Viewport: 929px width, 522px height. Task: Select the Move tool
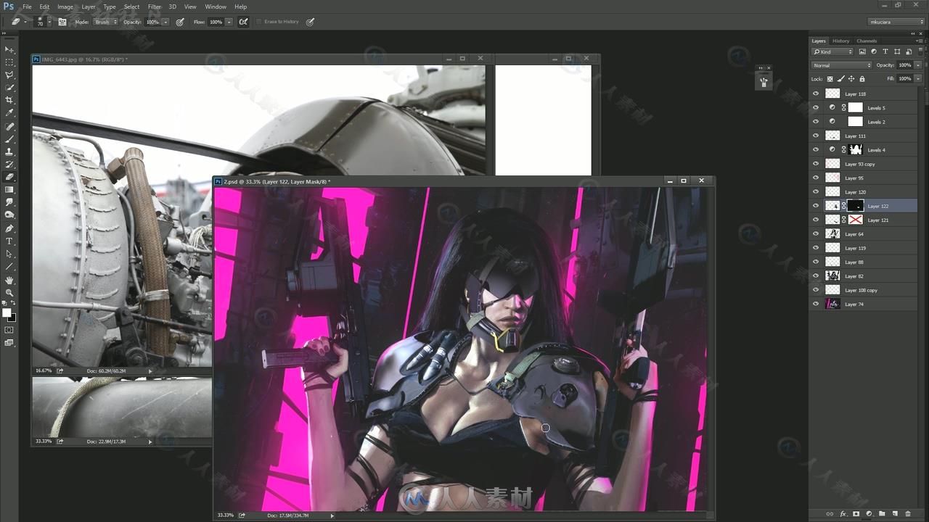tap(9, 49)
